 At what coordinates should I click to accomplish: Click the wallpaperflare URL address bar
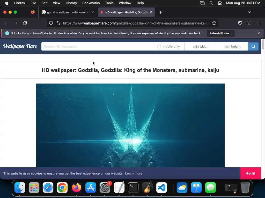pos(136,23)
